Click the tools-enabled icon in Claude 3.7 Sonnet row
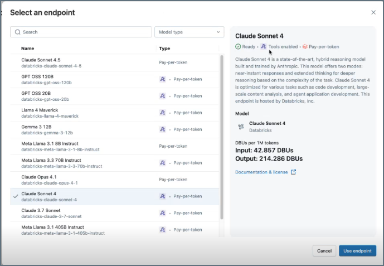The width and height of the screenshot is (384, 266). pos(163,213)
